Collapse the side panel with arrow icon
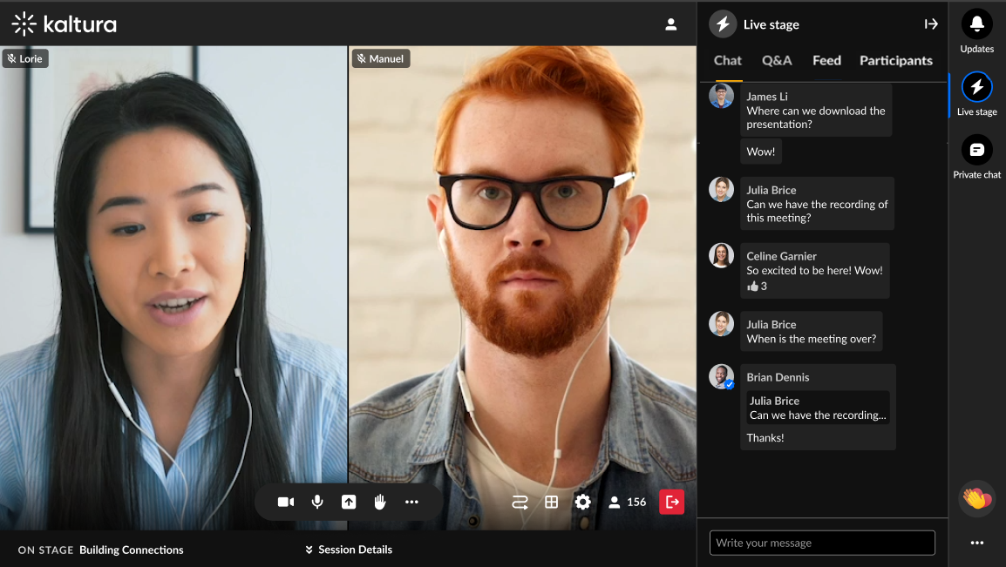 931,24
